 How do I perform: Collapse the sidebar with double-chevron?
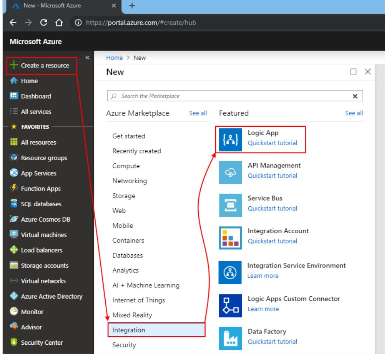(x=87, y=58)
